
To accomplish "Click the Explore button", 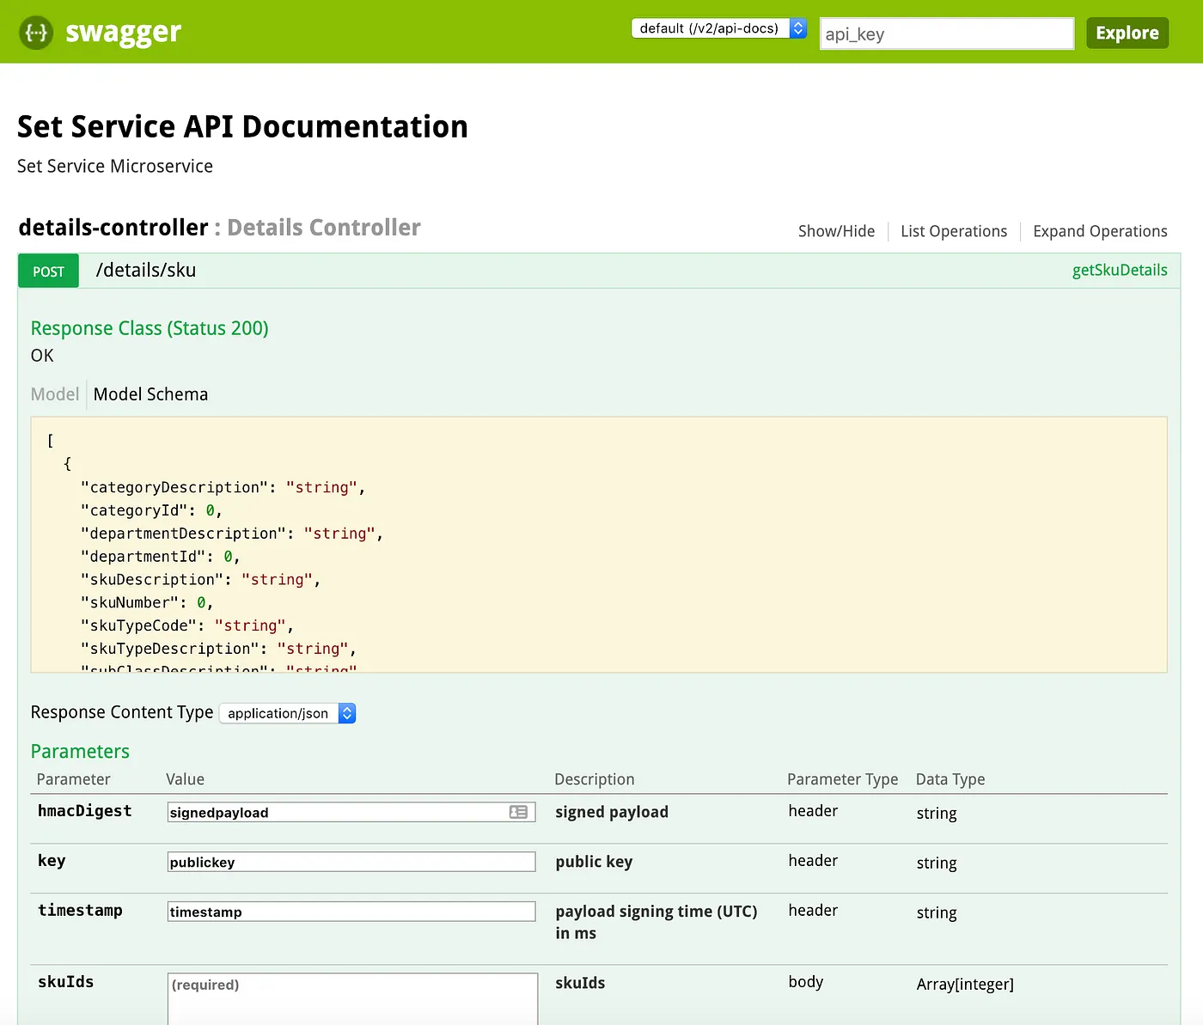I will coord(1127,33).
